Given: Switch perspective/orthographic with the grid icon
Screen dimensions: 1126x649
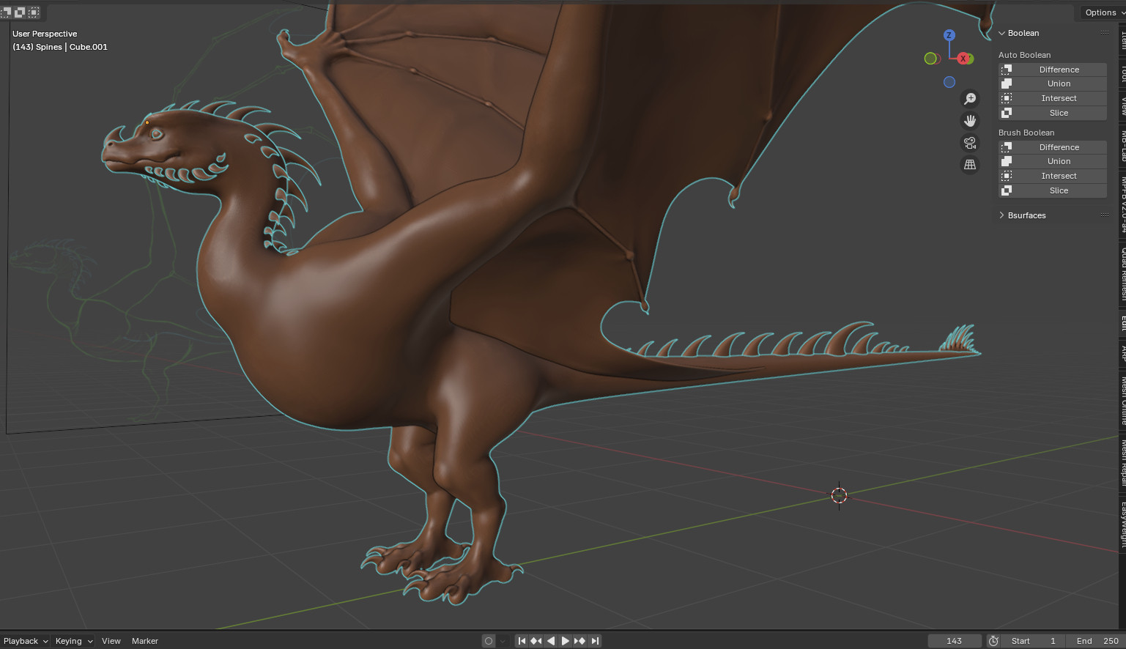Looking at the screenshot, I should point(970,165).
